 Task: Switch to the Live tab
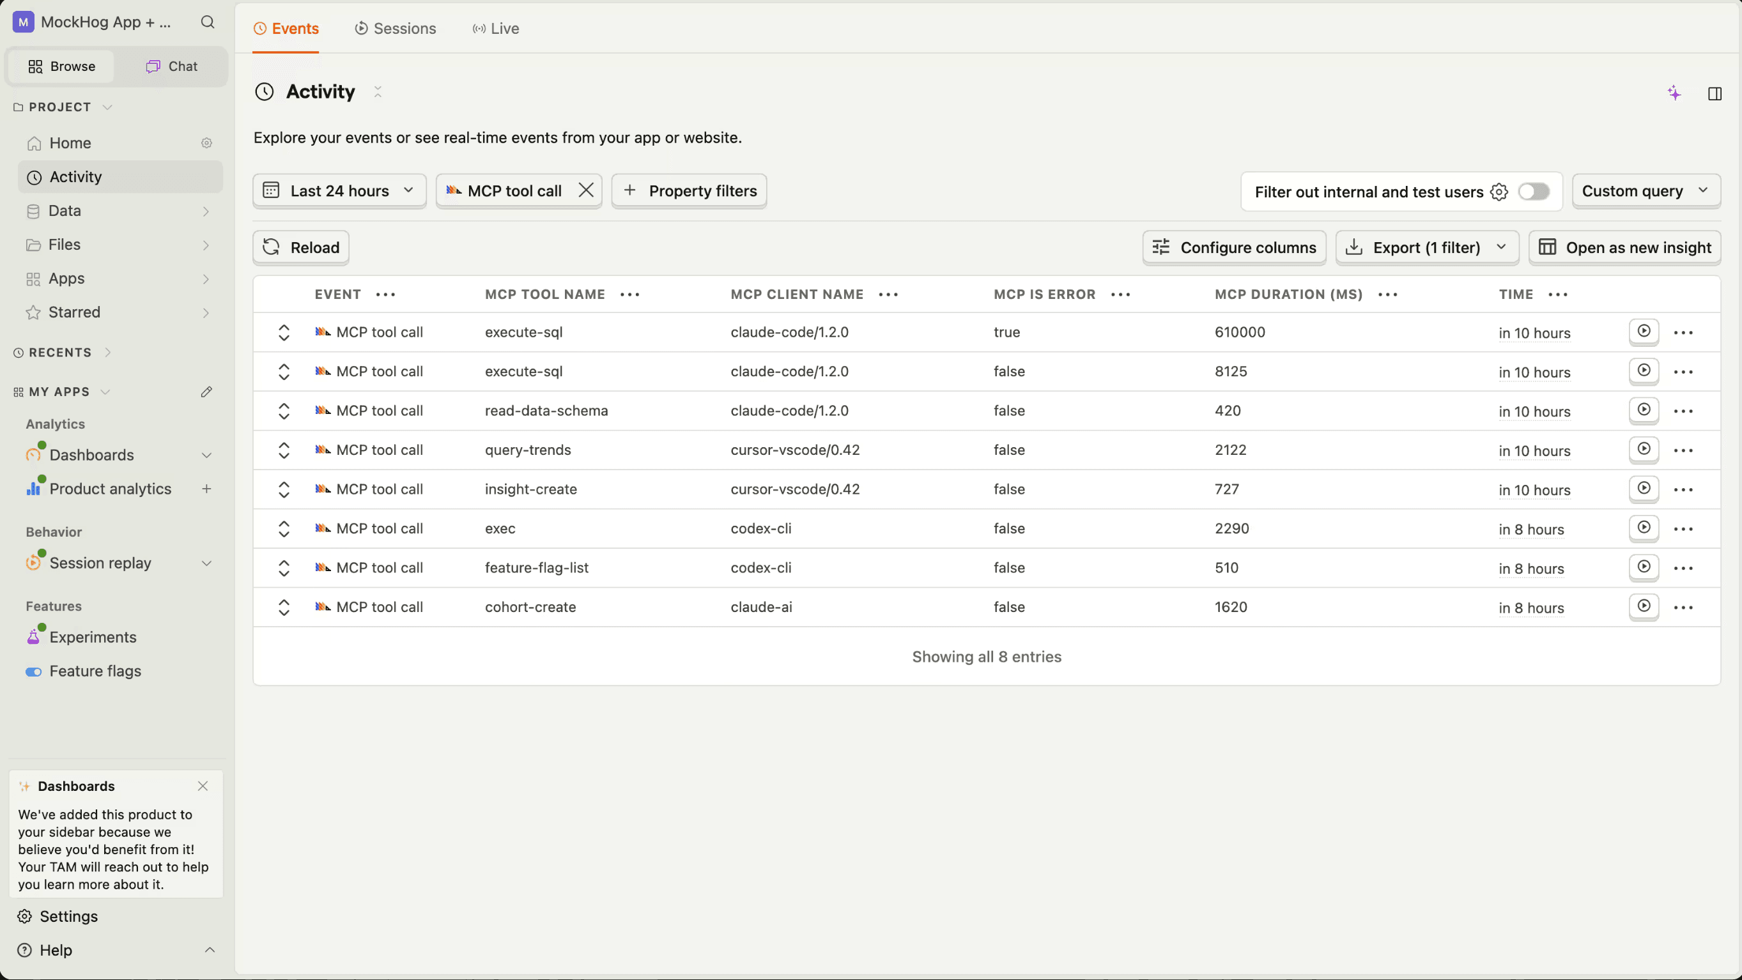tap(496, 28)
